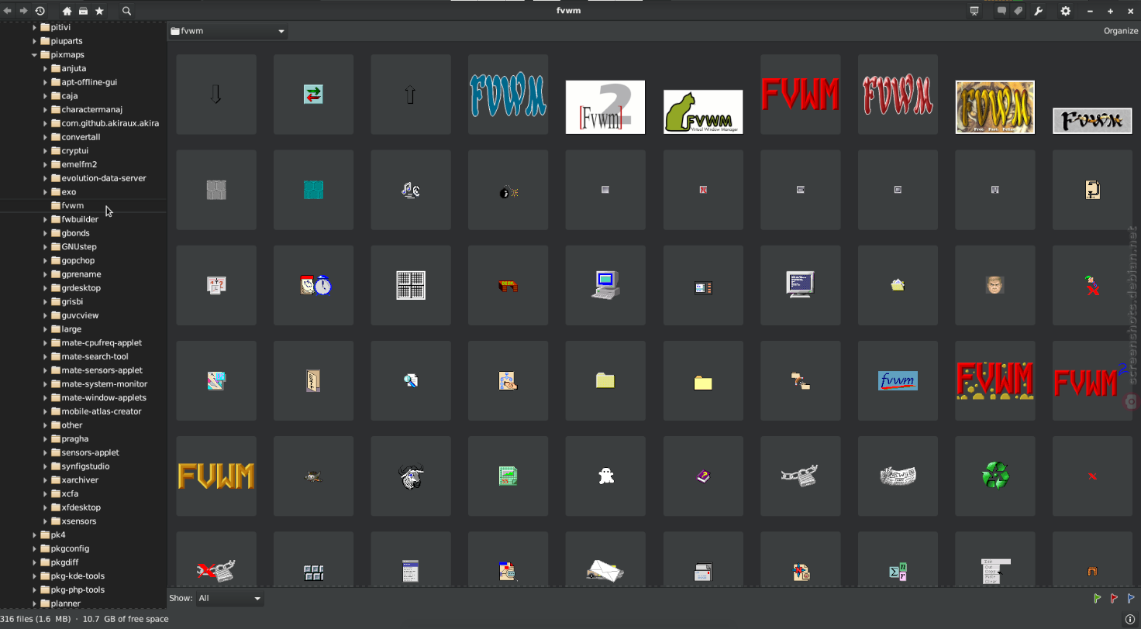Open the fvwm location dropdown
Screen dimensions: 1141x629
(x=228, y=32)
